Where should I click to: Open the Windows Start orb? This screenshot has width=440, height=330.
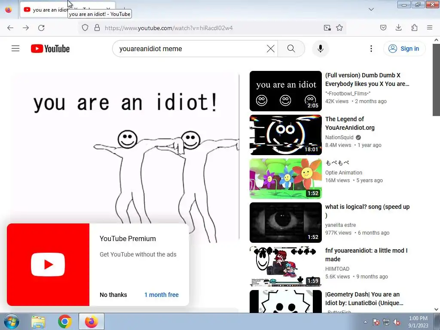tap(12, 321)
